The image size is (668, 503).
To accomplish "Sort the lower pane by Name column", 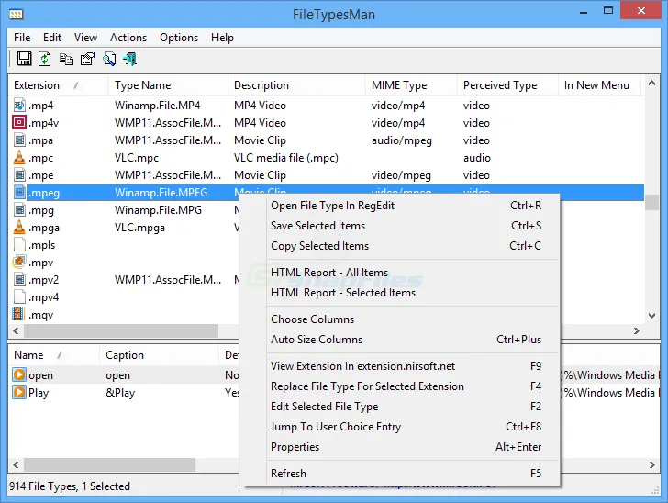I will coord(29,355).
